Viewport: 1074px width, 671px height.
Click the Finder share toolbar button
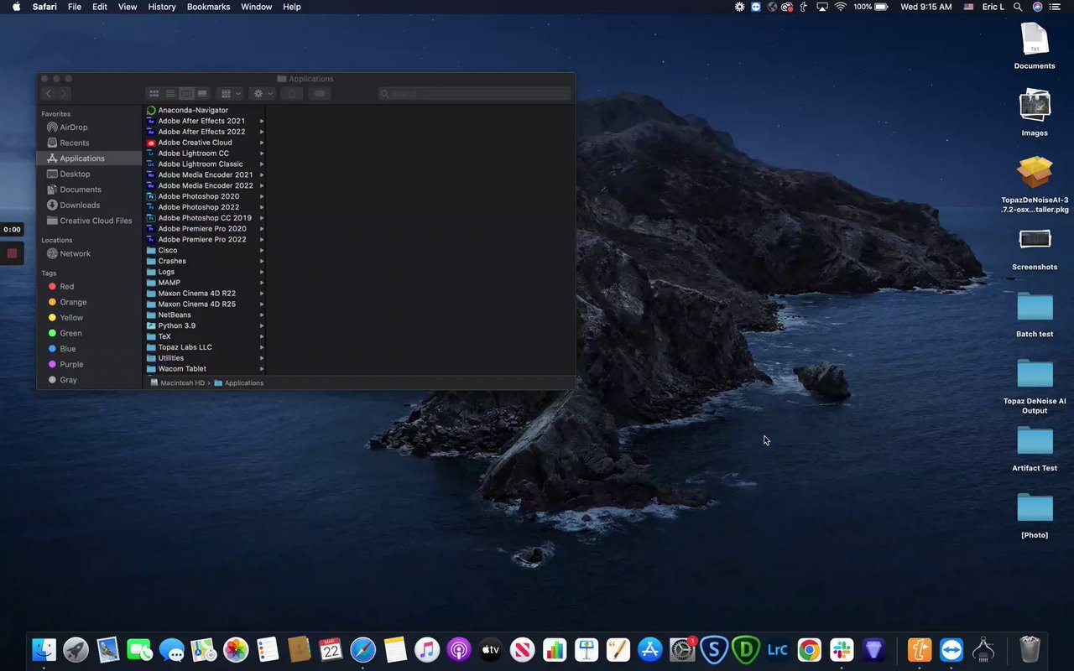point(291,94)
